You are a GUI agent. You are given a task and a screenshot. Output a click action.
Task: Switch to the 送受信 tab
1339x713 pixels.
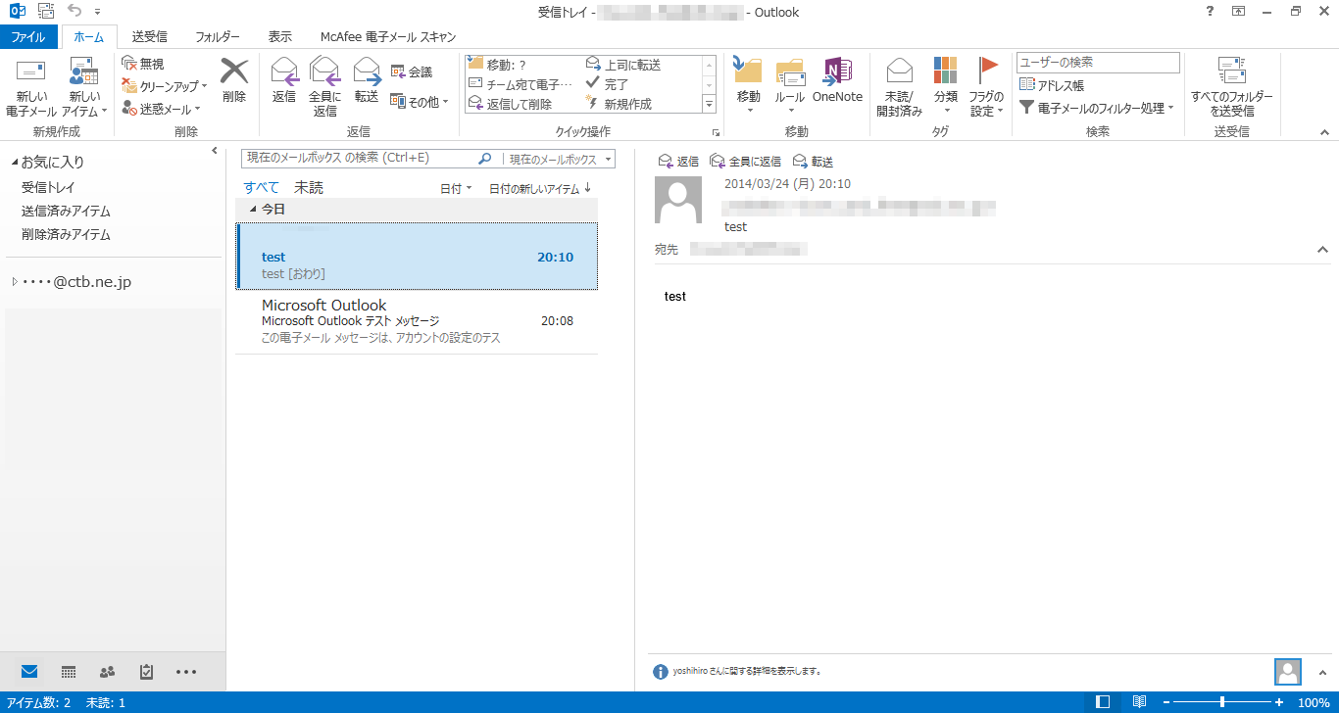tap(149, 37)
